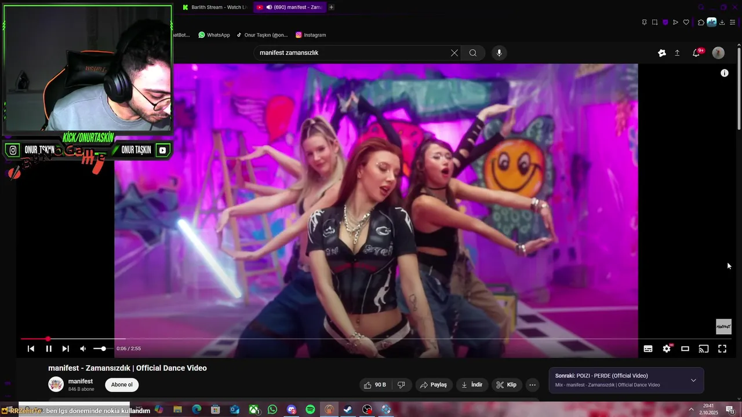Cast the video with the Cast icon
The width and height of the screenshot is (742, 417).
coord(704,349)
